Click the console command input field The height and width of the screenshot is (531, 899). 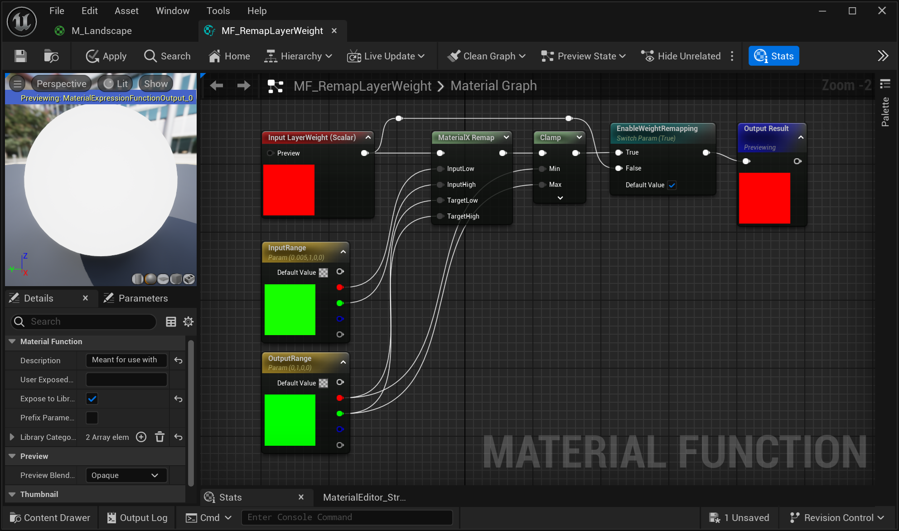pyautogui.click(x=347, y=517)
